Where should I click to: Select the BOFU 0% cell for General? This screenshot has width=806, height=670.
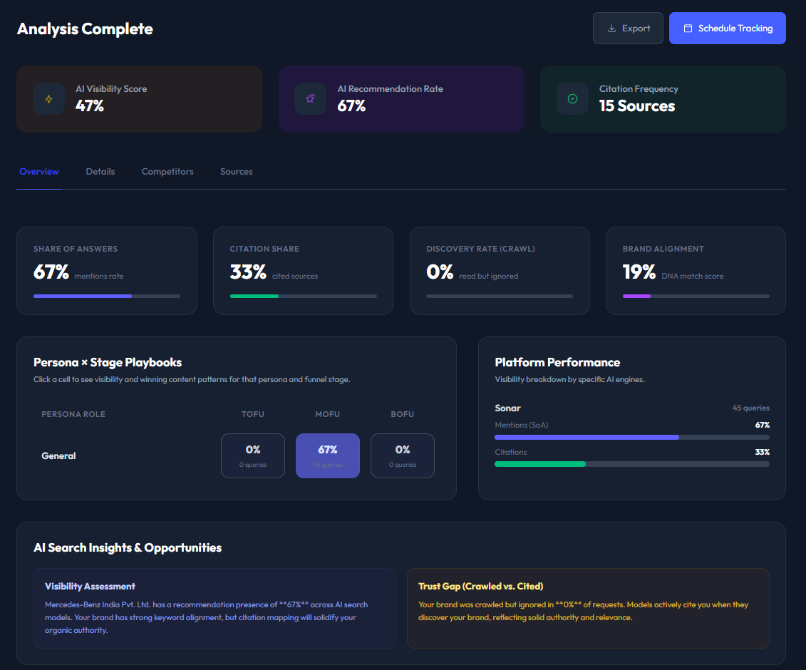point(403,455)
